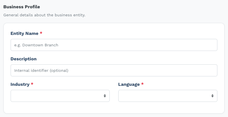Click the 'Description' label
Viewport: 228px width, 117px height.
pos(24,59)
